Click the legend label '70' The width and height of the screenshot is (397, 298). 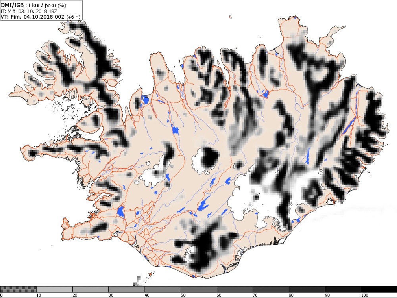(x=255, y=295)
